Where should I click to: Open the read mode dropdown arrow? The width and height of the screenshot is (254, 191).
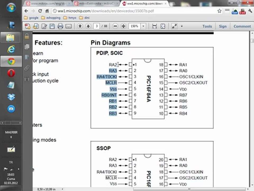[x=182, y=26]
